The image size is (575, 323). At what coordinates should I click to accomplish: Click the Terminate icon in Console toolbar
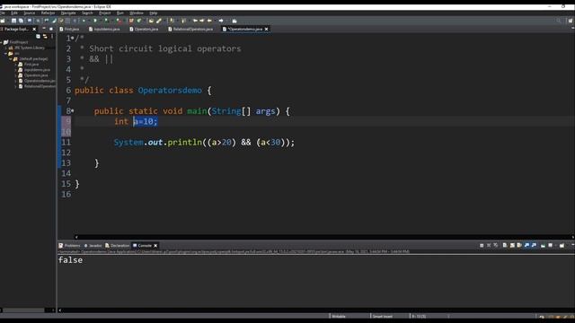point(482,245)
